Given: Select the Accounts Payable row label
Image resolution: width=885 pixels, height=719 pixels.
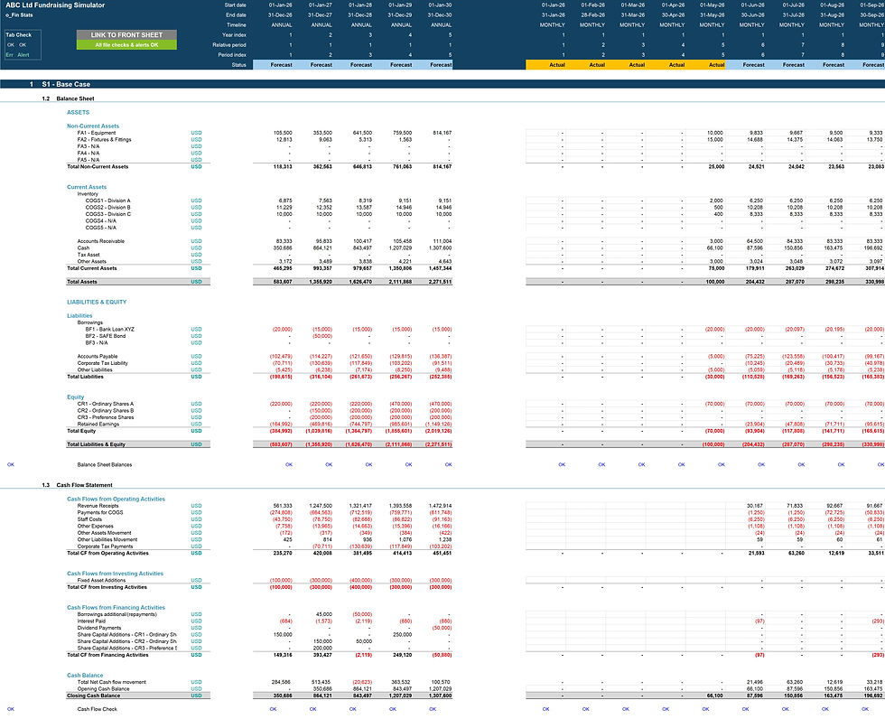Looking at the screenshot, I should [x=98, y=357].
